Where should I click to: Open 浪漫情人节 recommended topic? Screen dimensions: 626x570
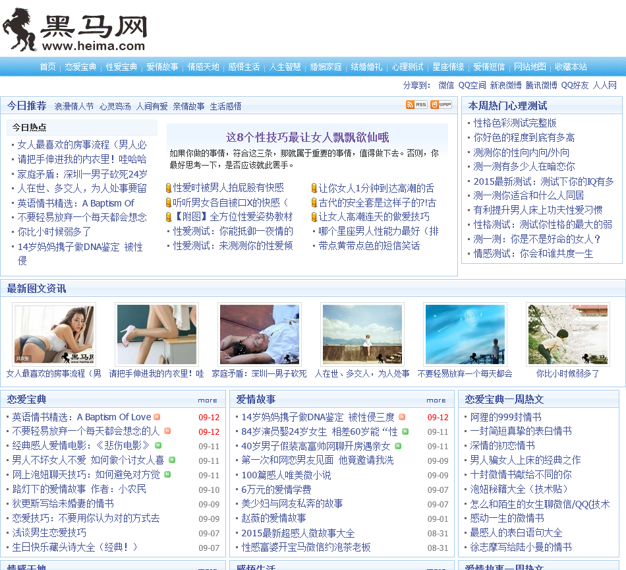click(74, 106)
